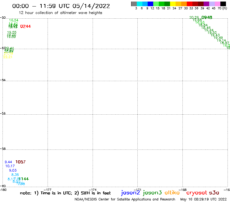Image resolution: width=230 pixels, height=202 pixels.
Task: Click the wave height value '19.49'
Action: pyautogui.click(x=218, y=38)
